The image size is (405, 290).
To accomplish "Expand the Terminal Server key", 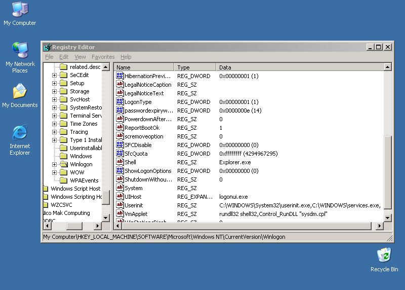I will (x=54, y=116).
